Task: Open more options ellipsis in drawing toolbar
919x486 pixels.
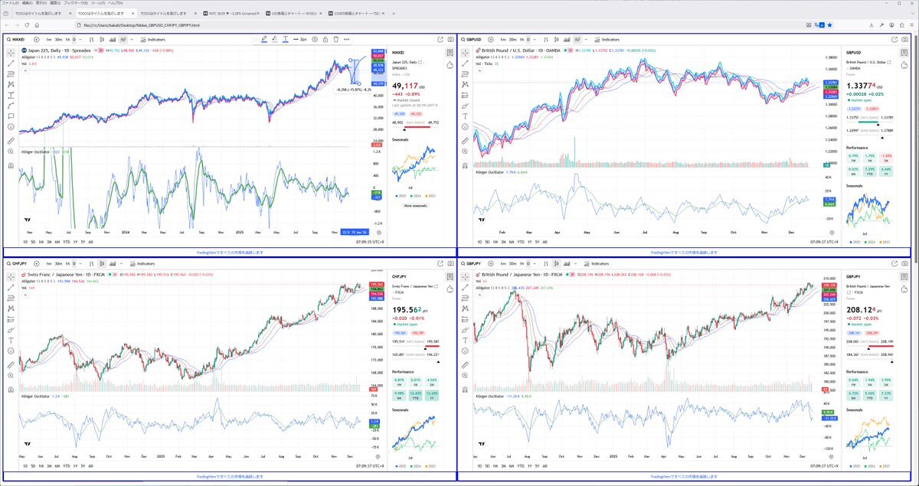Action: coord(347,39)
